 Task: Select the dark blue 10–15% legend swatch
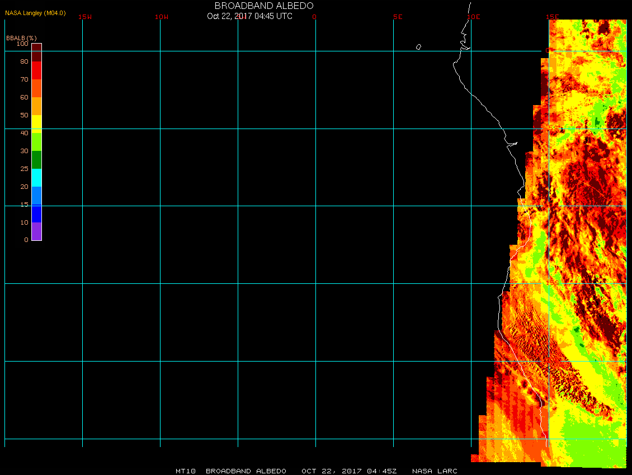tap(36, 213)
